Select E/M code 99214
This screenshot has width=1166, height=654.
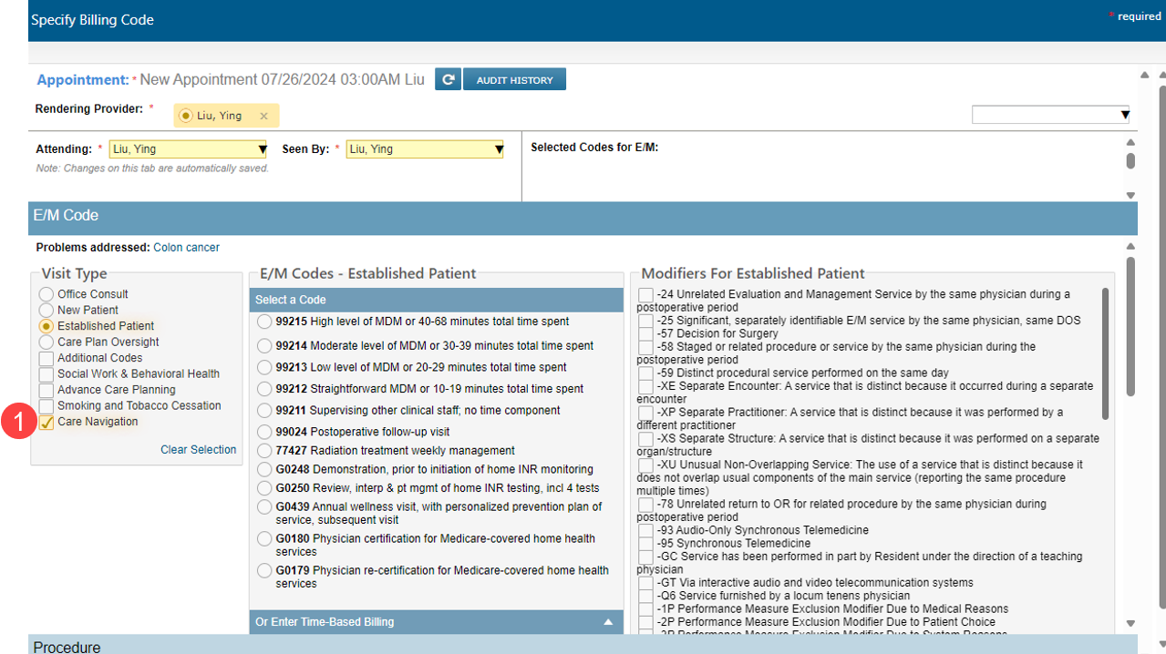tap(264, 346)
